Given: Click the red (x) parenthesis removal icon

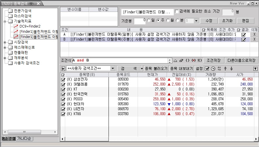Looking at the screenshot, I should tap(194, 61).
